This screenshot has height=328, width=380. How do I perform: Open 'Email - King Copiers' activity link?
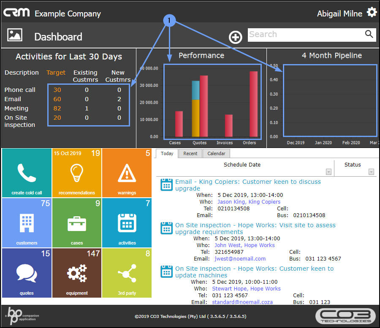[248, 185]
